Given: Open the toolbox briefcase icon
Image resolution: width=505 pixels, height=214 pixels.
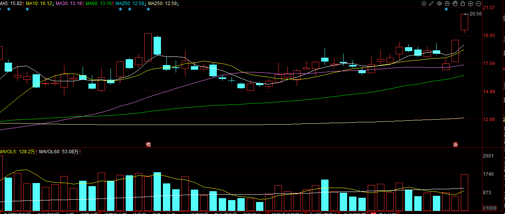Looking at the screenshot, I should (447, 3).
